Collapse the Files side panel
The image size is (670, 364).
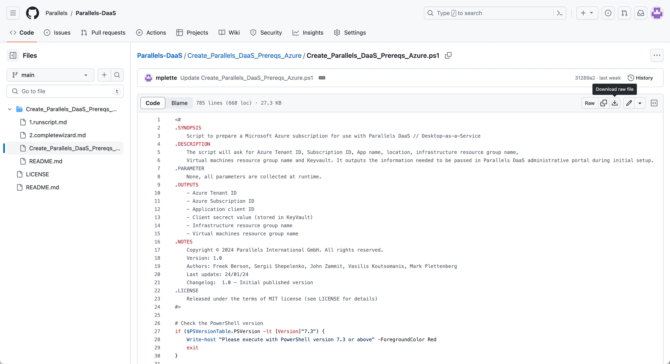(x=13, y=55)
